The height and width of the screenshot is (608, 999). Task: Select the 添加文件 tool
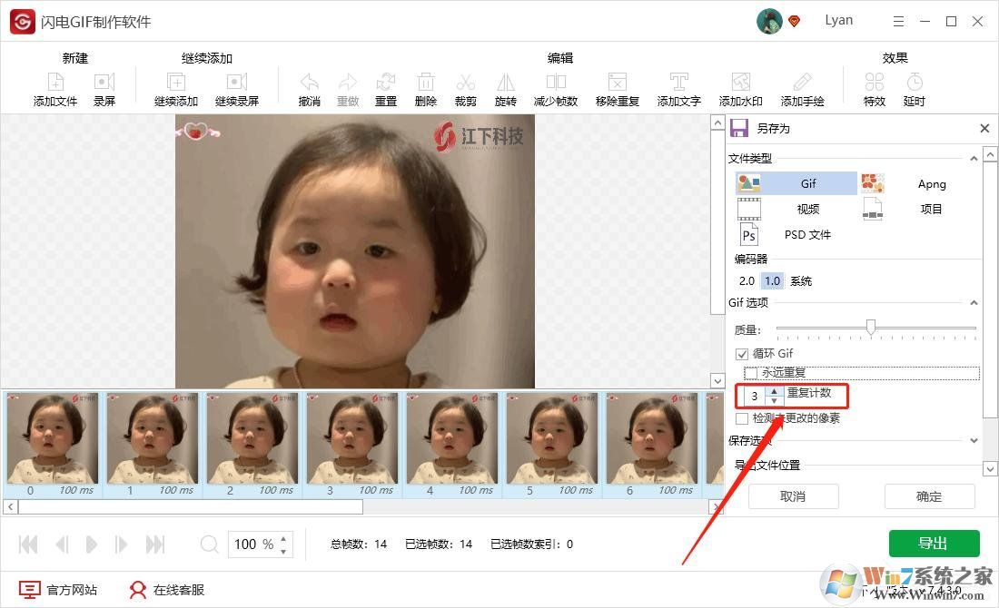click(x=54, y=88)
